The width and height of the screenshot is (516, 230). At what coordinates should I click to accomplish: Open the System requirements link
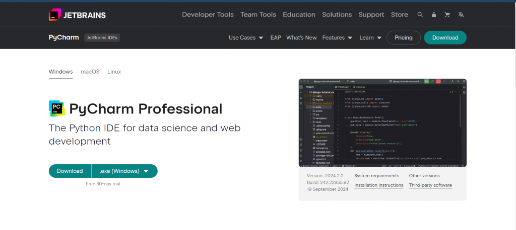(x=376, y=176)
